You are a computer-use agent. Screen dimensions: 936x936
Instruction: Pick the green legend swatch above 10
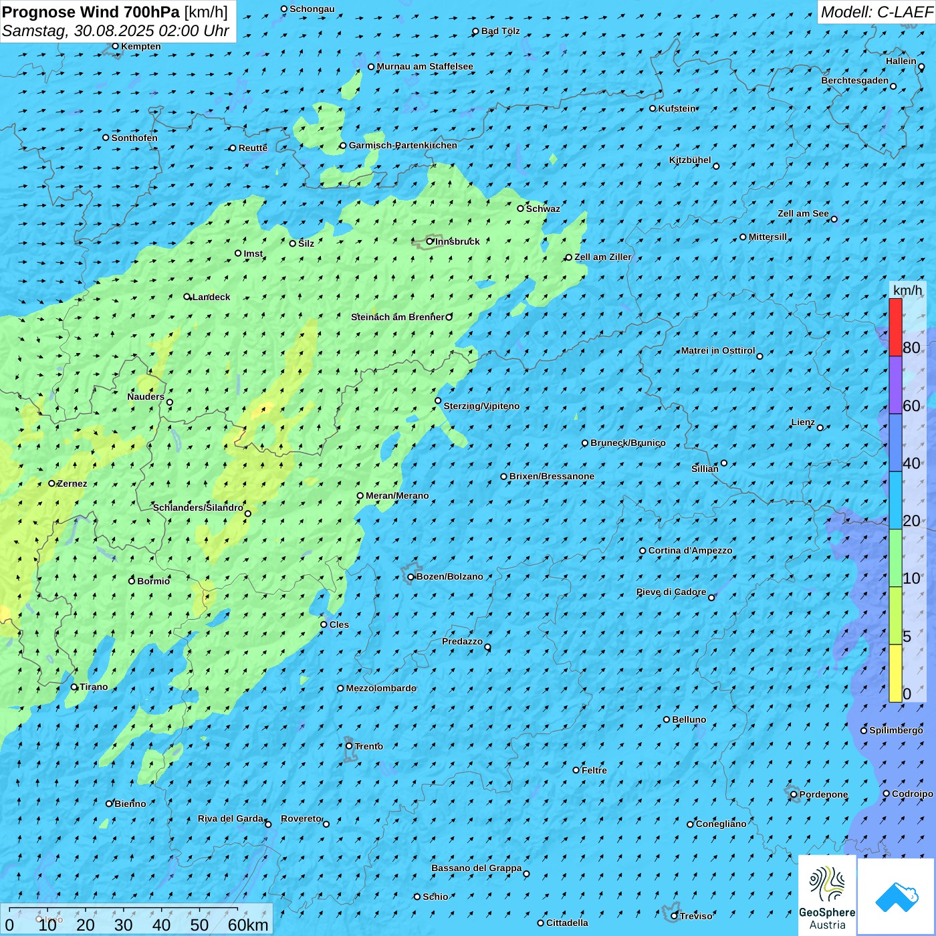[x=895, y=558]
